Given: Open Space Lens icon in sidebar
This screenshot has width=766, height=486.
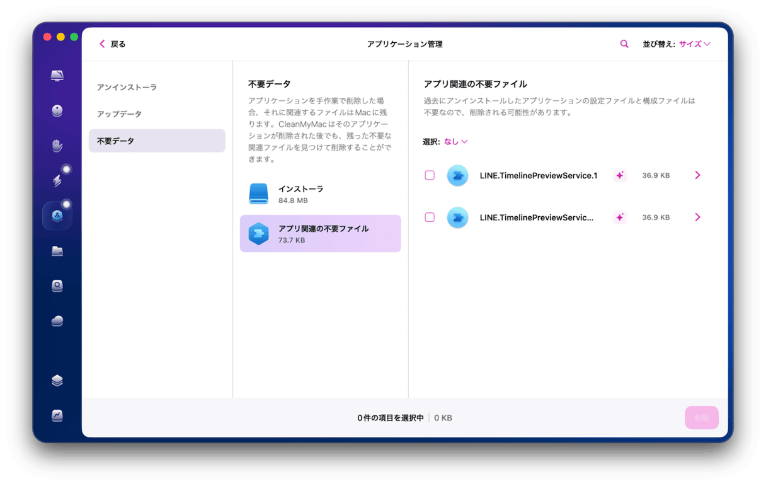Looking at the screenshot, I should pyautogui.click(x=57, y=286).
